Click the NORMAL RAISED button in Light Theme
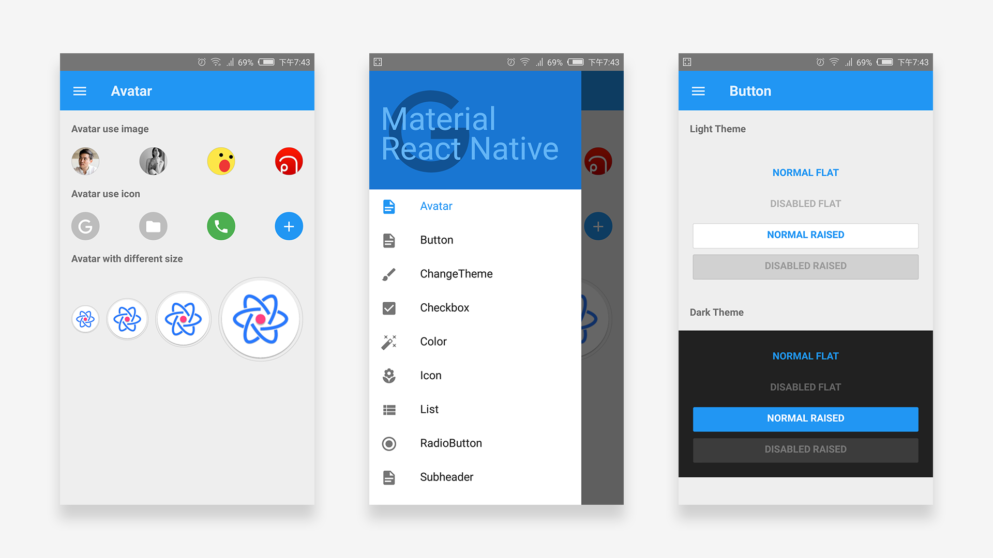Screen dimensions: 993x558 pos(806,235)
